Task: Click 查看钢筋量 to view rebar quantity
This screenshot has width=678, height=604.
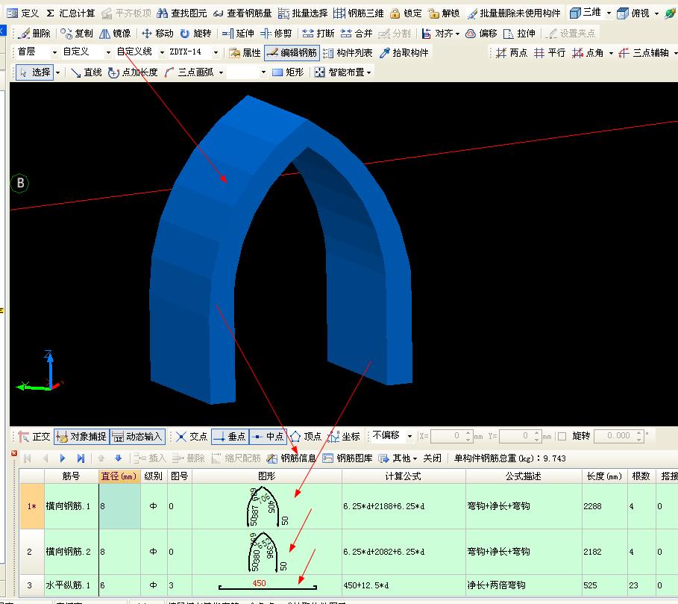Action: (242, 13)
